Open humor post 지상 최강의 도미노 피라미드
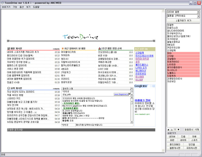The image size is (202, 157). click(21, 92)
